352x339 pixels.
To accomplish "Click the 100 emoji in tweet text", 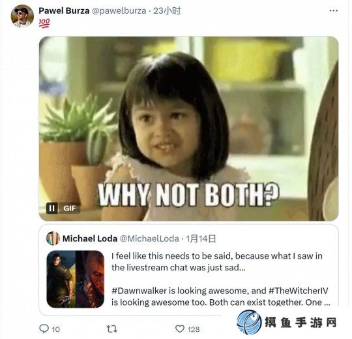I will coord(44,23).
